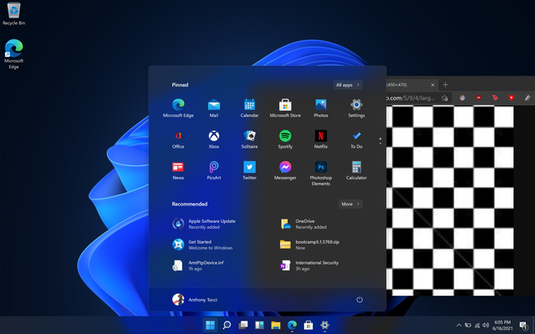535x334 pixels.
Task: Open a new browser tab
Action: tap(446, 84)
